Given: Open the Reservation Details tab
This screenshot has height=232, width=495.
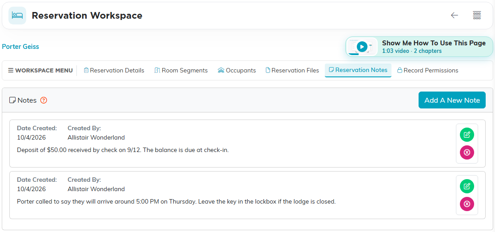Looking at the screenshot, I should (x=114, y=70).
